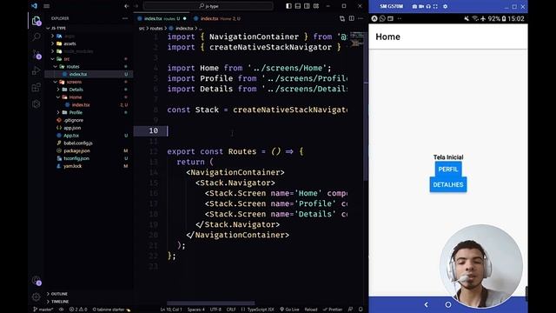
Task: Open the Source Control view
Action: click(x=36, y=54)
